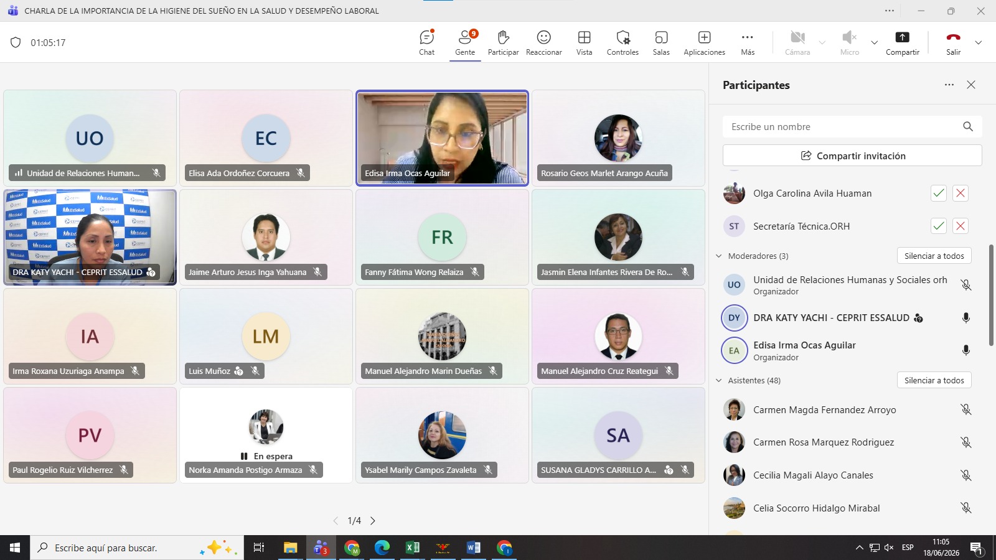Open the Cámara options dropdown arrow

822,43
